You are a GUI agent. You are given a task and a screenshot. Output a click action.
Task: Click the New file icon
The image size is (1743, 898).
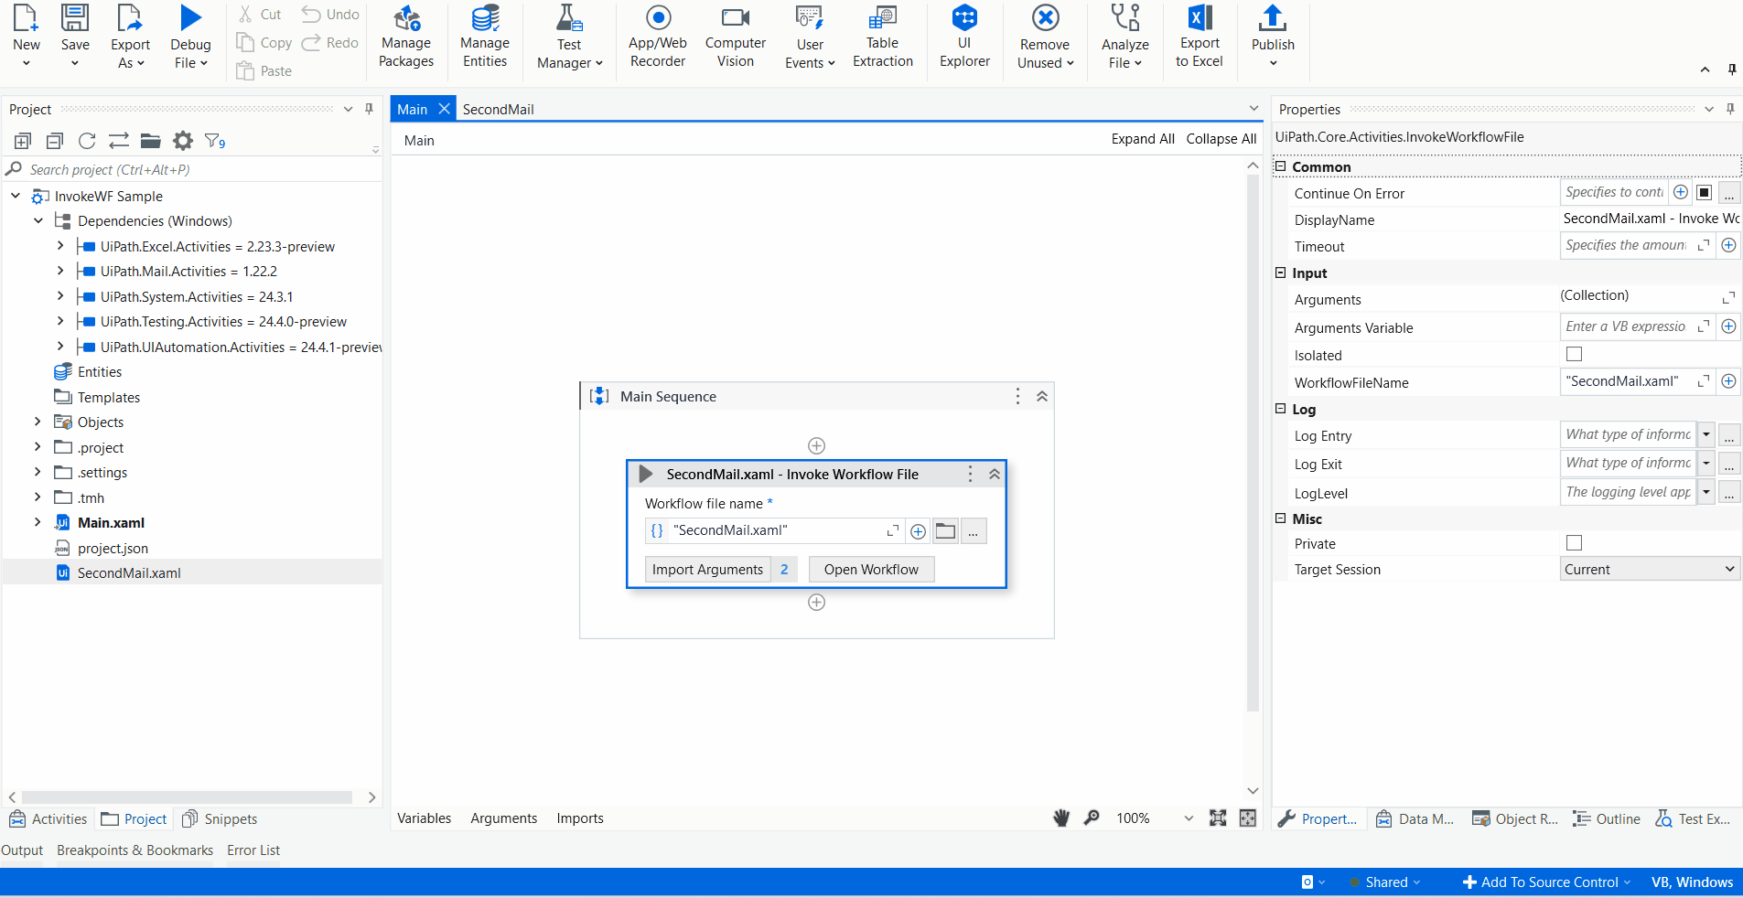(26, 17)
